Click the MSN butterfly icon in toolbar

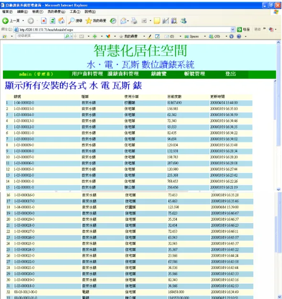pyautogui.click(x=108, y=36)
